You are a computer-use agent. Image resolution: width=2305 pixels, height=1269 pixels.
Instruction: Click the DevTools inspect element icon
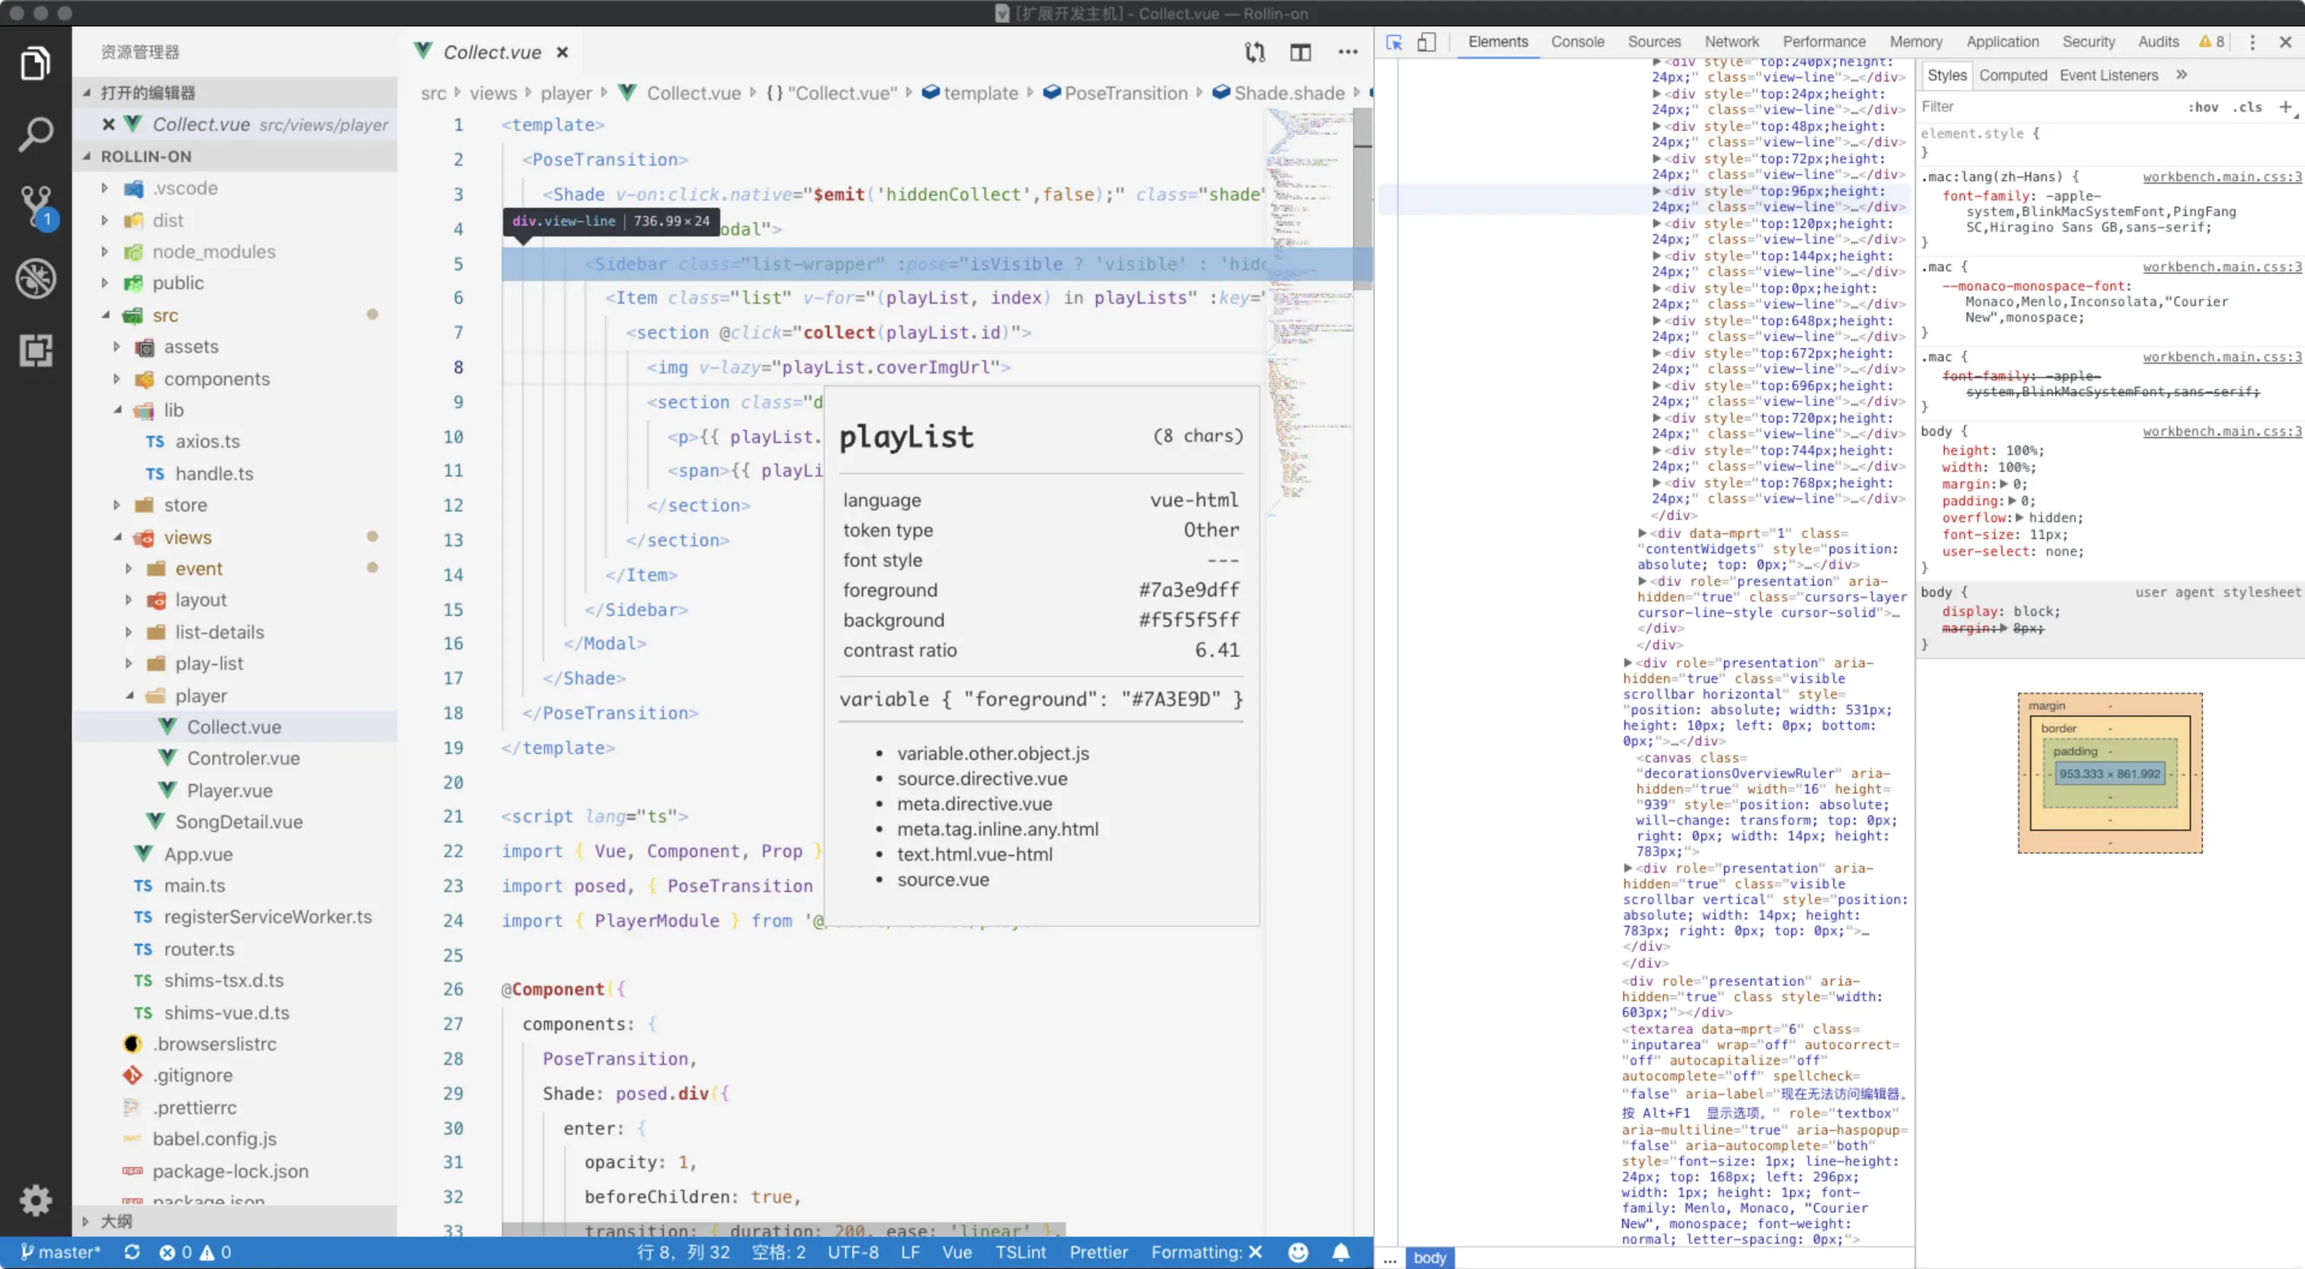tap(1393, 42)
